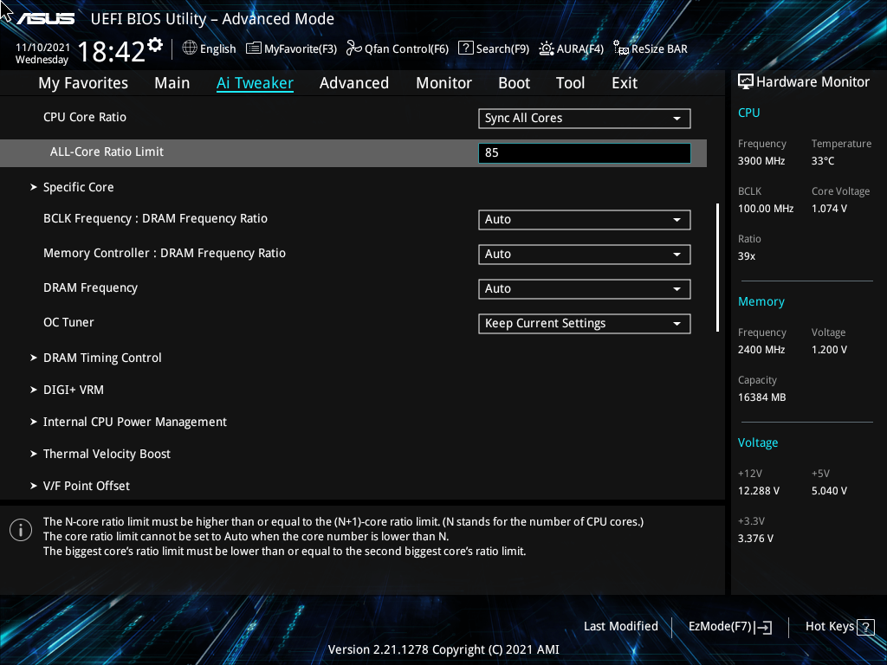Click the EzMode switch arrow icon

[x=763, y=627]
